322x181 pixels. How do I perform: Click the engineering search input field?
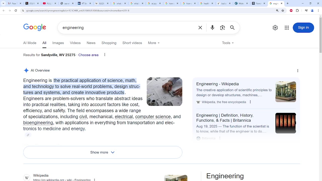[x=128, y=28]
